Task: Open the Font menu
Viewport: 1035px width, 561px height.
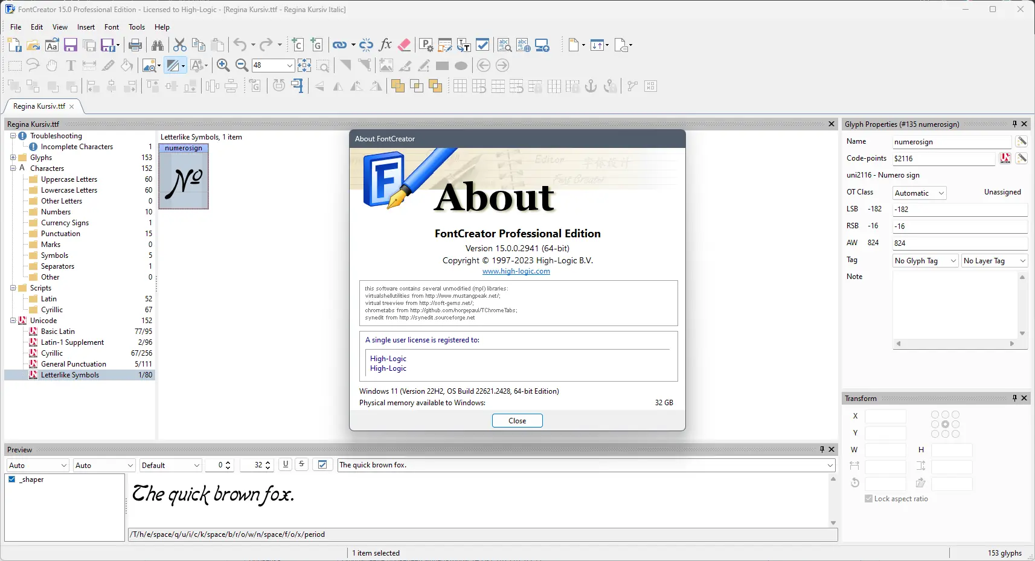Action: tap(111, 27)
